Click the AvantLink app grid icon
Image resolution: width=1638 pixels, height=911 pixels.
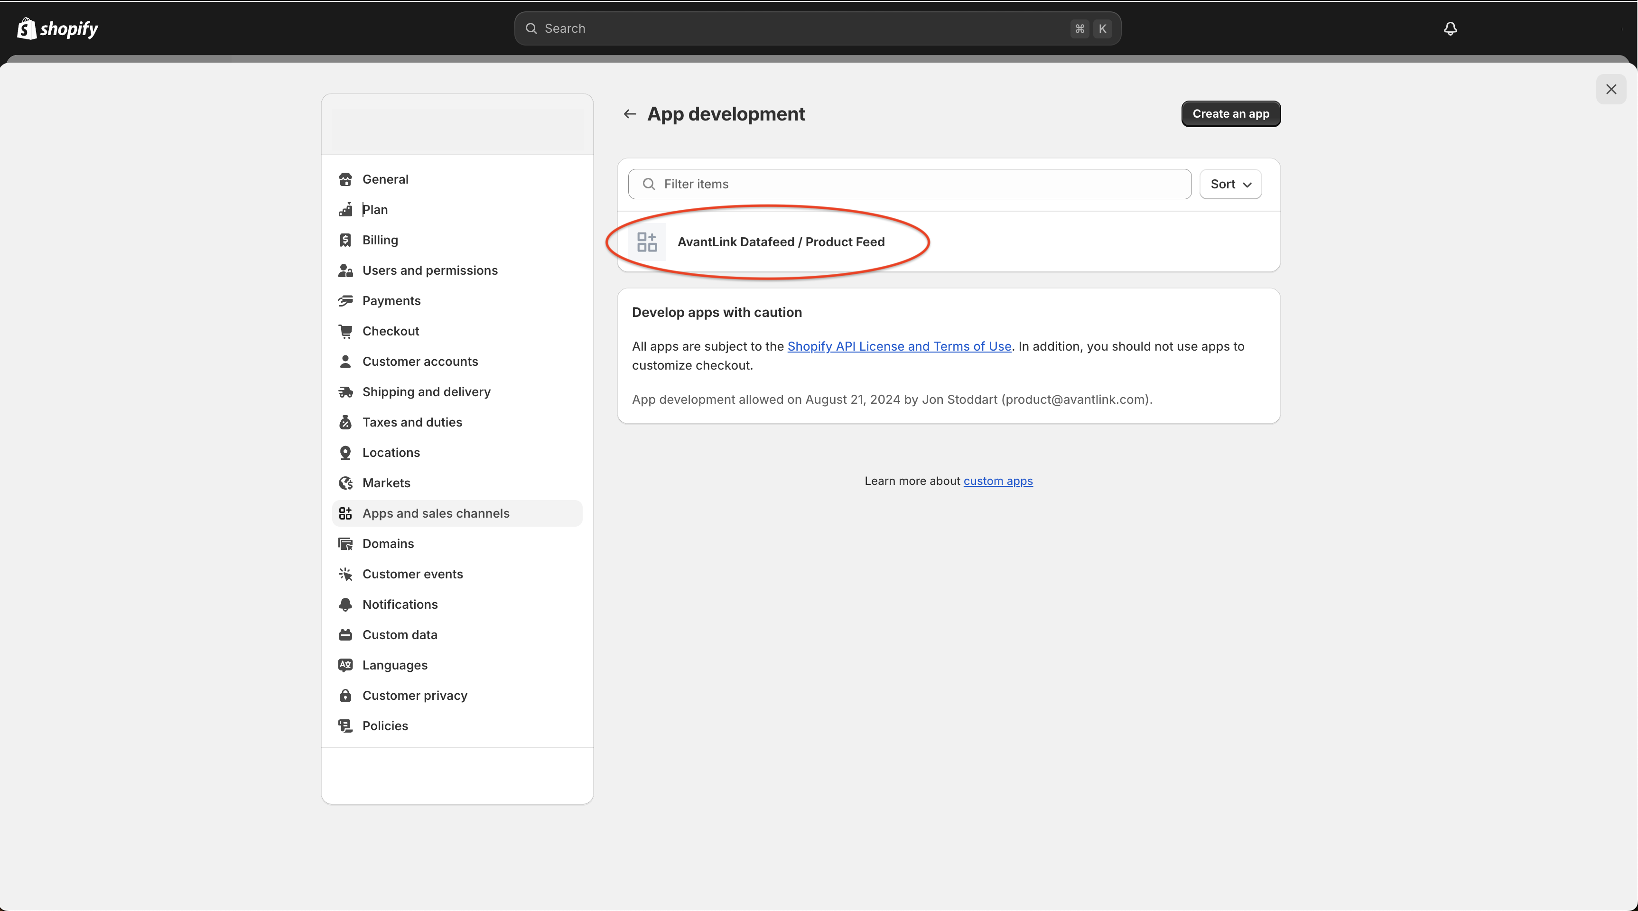point(647,242)
